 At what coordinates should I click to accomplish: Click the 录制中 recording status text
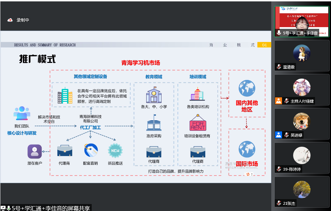pos(23,20)
